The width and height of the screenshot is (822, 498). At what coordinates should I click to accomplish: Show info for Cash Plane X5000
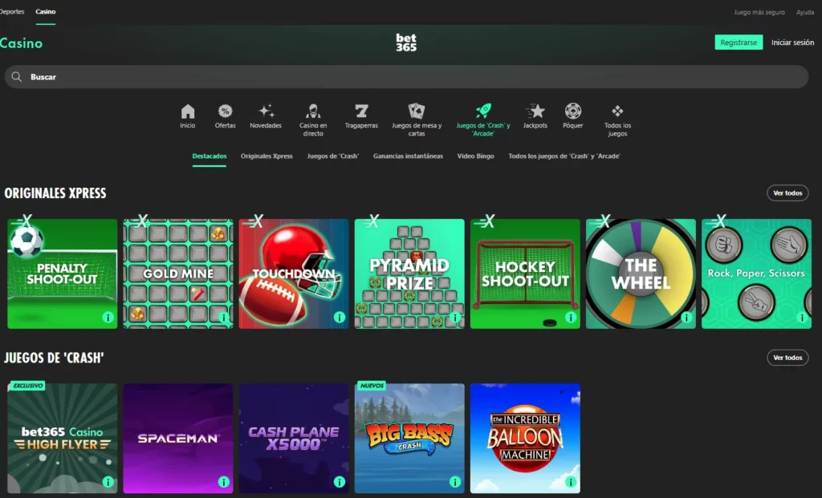pos(340,482)
